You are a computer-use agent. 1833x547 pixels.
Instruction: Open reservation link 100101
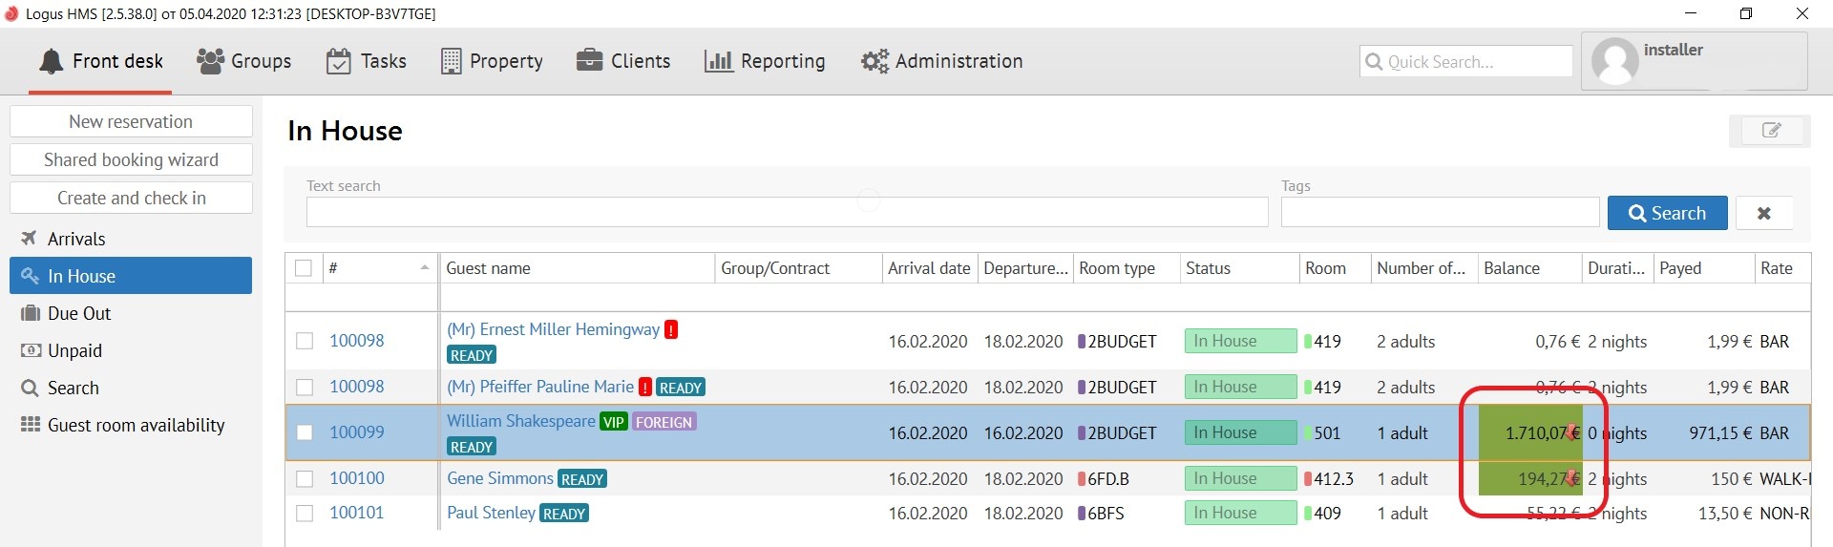pos(356,513)
